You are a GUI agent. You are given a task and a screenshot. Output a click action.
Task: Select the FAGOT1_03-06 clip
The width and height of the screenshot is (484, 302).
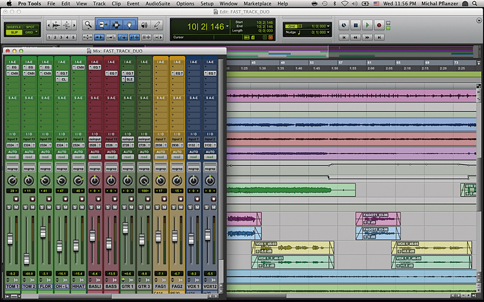click(378, 218)
